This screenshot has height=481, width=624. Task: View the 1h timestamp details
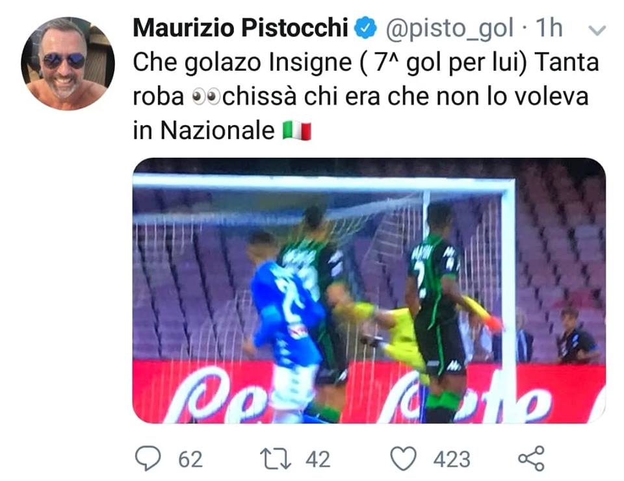549,28
